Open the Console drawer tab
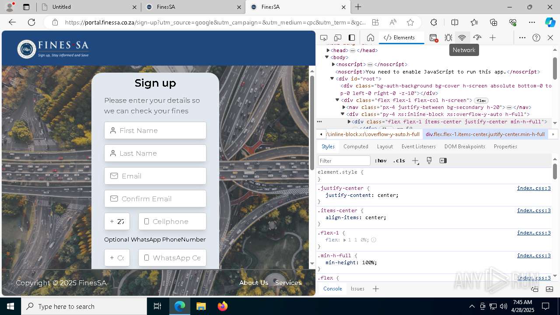 click(332, 289)
